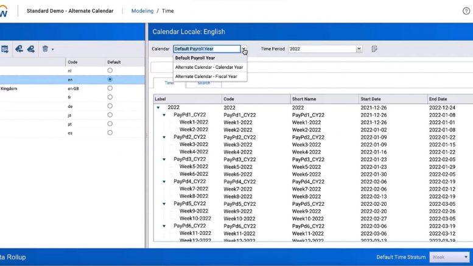This screenshot has height=266, width=473.
Task: Choose Alternate Calendar - Fiscal Year option
Action: [x=210, y=77]
